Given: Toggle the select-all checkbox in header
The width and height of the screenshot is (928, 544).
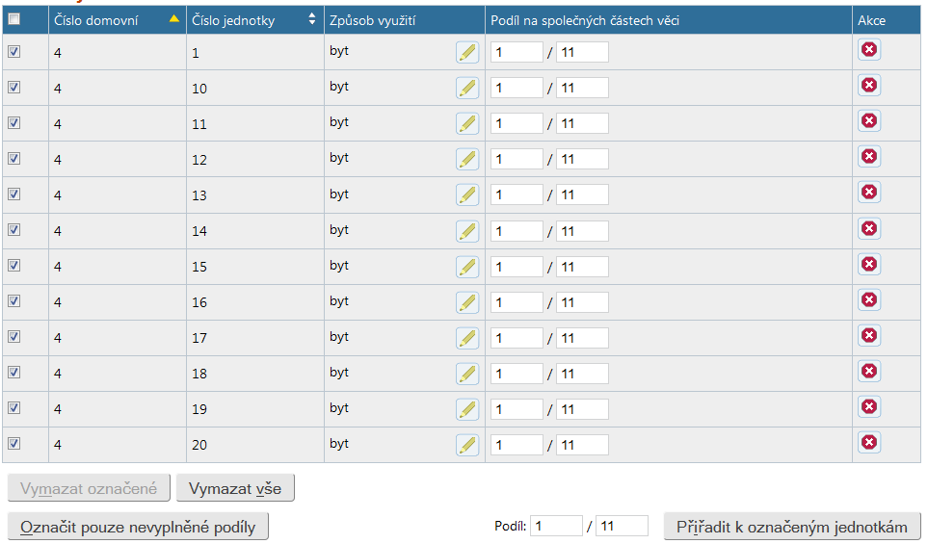Looking at the screenshot, I should 14,18.
